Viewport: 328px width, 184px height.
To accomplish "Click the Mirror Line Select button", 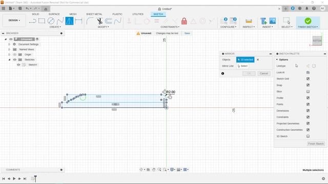I will [x=242, y=66].
